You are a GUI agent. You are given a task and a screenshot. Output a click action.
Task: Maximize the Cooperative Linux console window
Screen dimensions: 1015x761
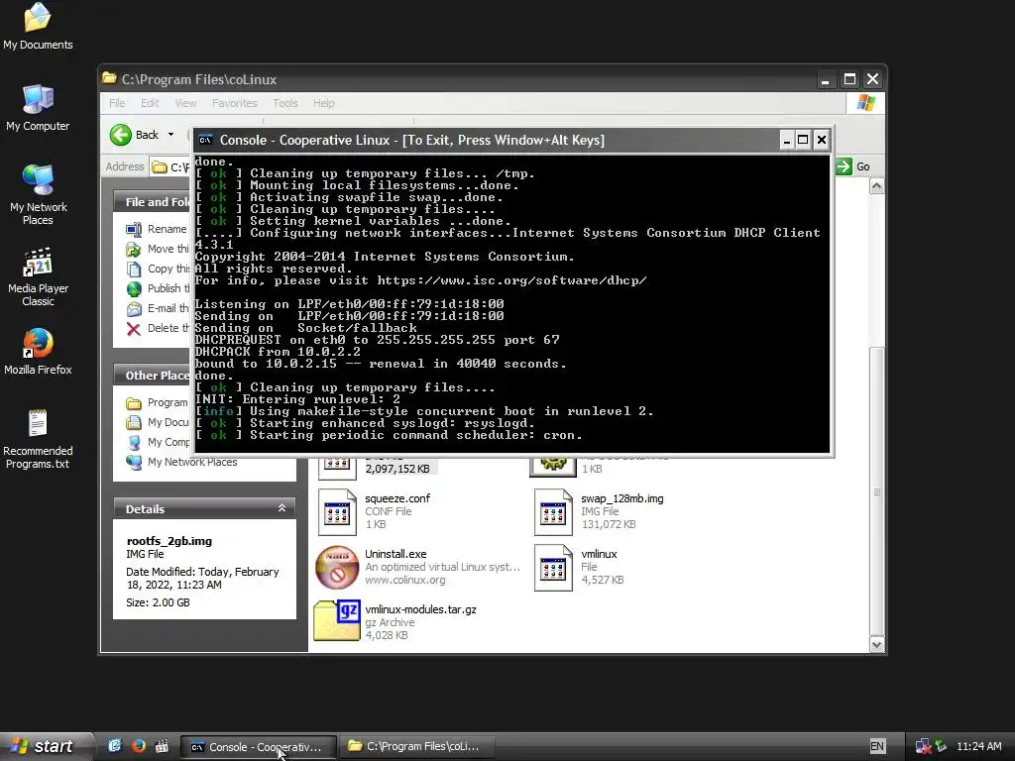pyautogui.click(x=803, y=140)
